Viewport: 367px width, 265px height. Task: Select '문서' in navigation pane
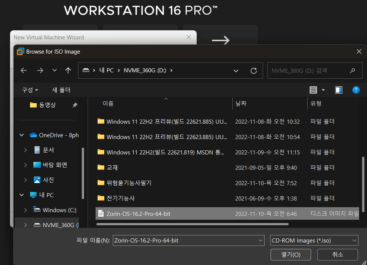[x=44, y=150]
